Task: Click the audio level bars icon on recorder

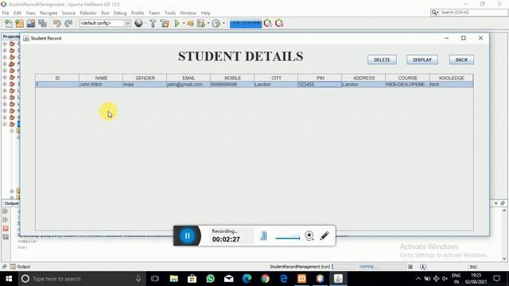Action: 263,236
